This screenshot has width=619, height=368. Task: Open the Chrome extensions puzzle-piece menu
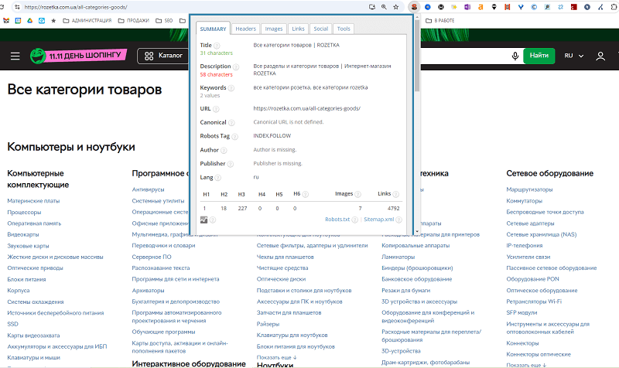[x=614, y=7]
